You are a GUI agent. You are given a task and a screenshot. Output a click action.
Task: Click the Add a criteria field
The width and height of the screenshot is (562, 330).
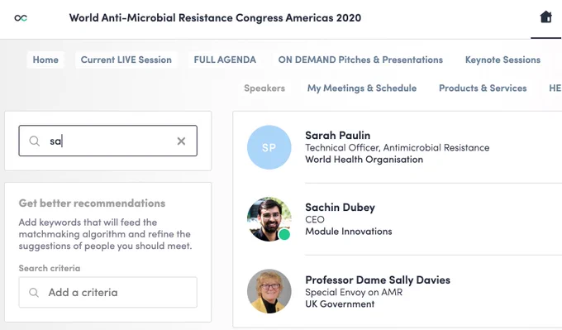coord(108,292)
